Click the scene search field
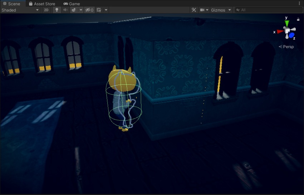The image size is (304, 195). (270, 10)
